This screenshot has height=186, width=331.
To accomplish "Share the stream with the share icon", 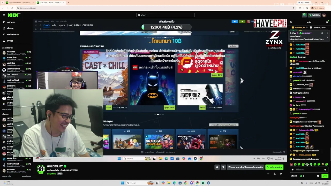I will pyautogui.click(x=268, y=174).
